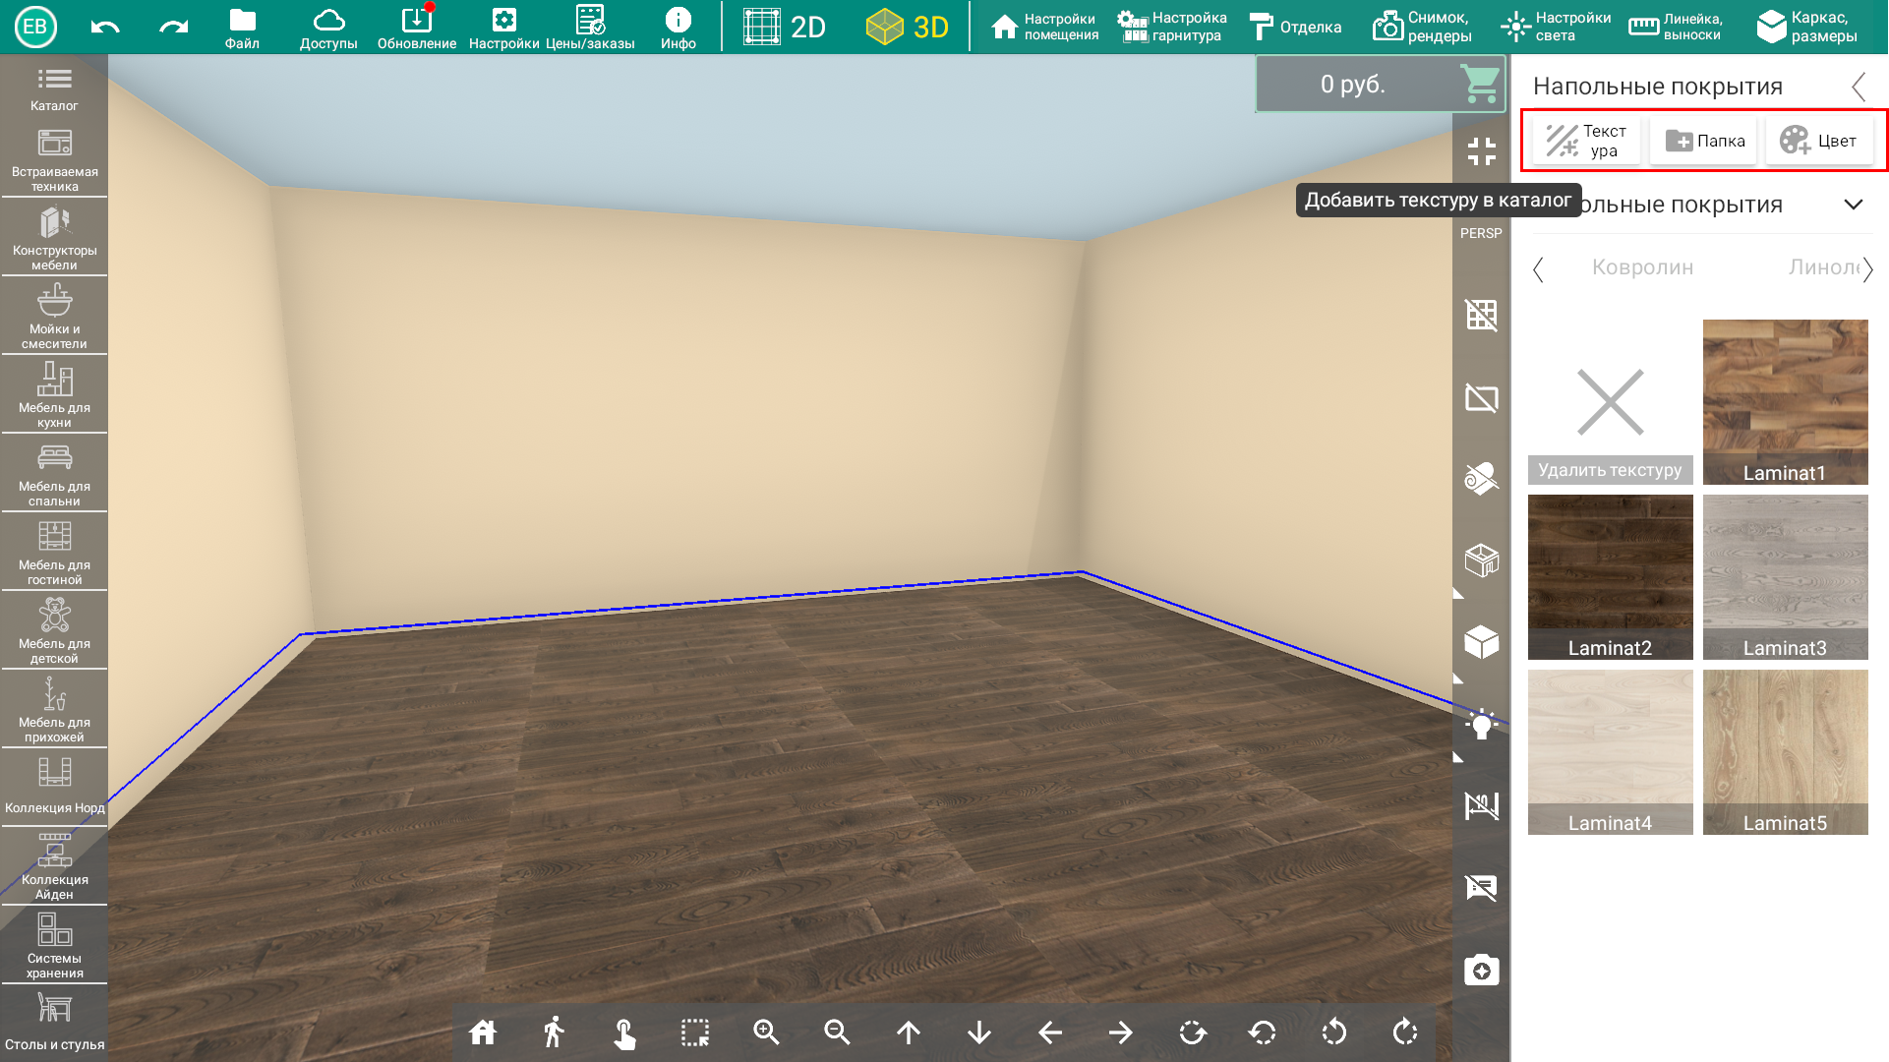Click the EB logo button

[x=35, y=27]
